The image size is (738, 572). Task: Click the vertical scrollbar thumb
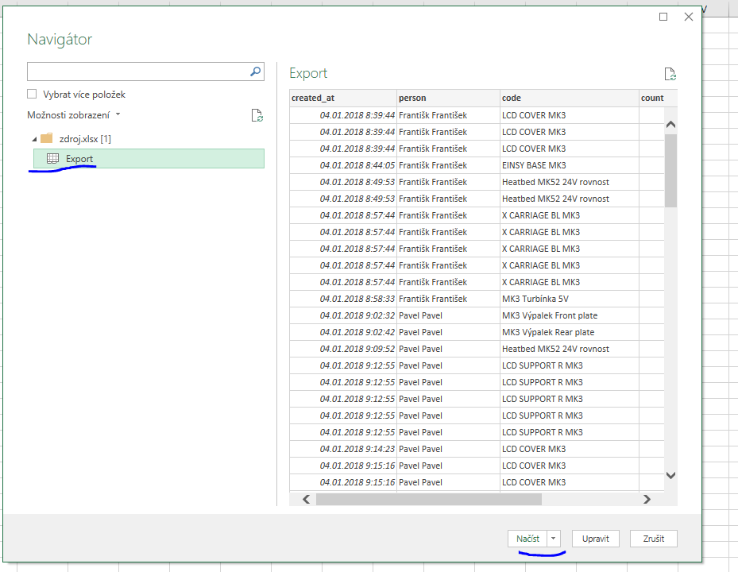tap(670, 171)
